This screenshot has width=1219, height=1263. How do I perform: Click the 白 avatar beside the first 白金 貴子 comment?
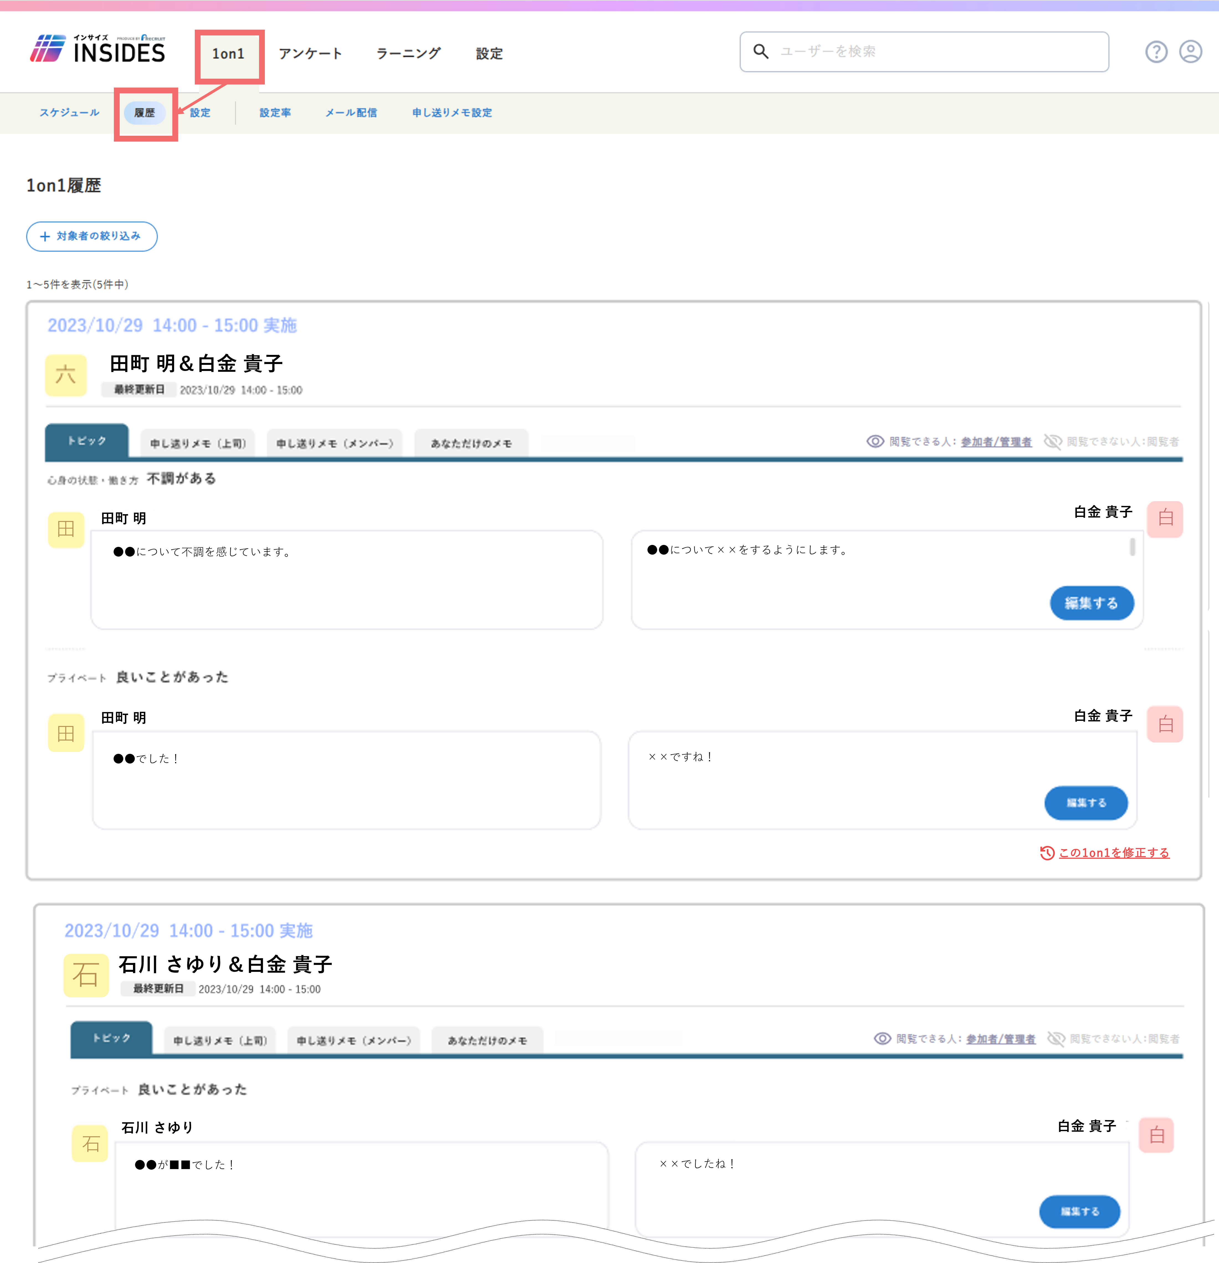1165,519
